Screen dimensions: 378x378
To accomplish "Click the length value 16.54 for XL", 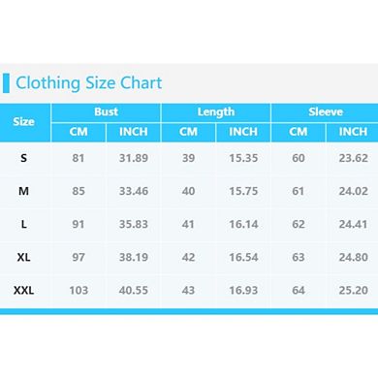I will [x=243, y=257].
